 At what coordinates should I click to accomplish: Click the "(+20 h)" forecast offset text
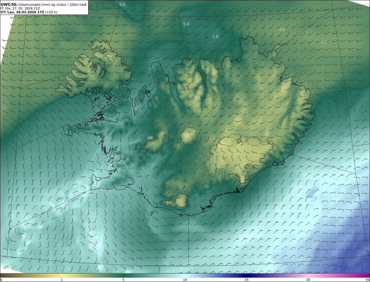tap(51, 12)
